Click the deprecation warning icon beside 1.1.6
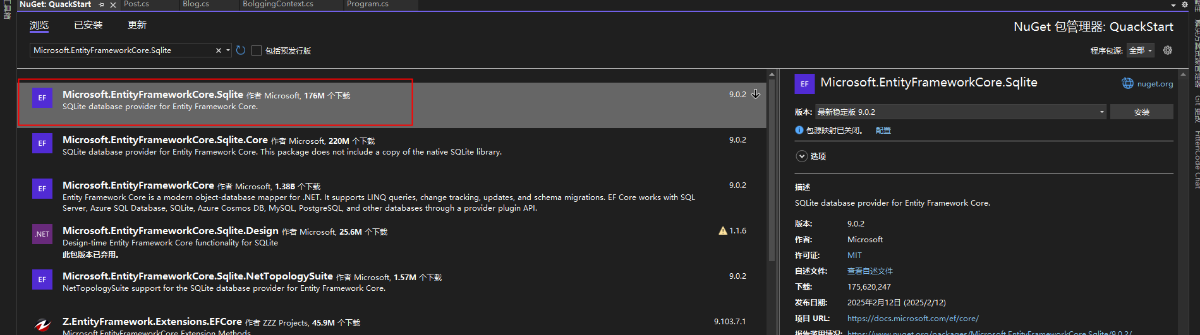 [x=723, y=231]
